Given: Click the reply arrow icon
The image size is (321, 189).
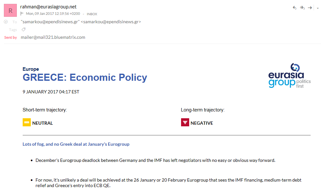Looking at the screenshot, I should click(294, 8).
